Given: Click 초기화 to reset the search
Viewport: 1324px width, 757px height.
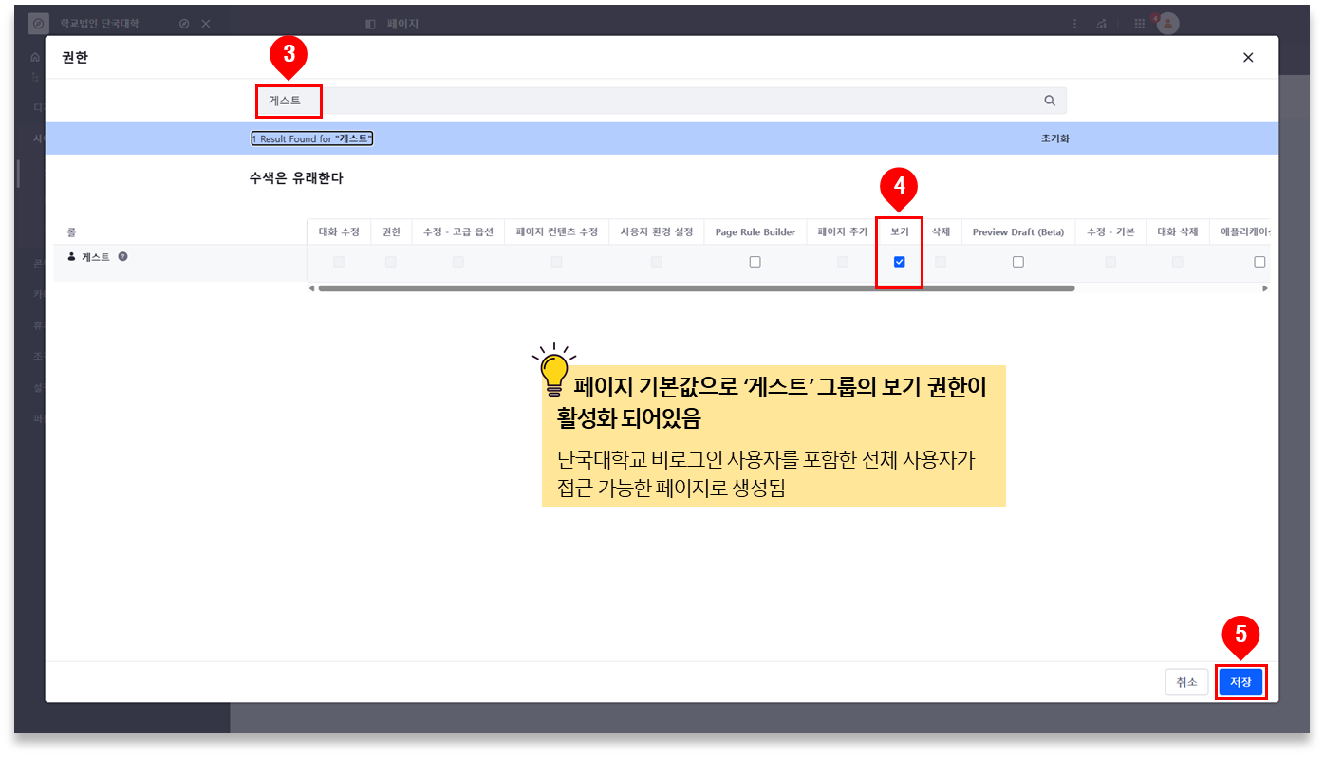Looking at the screenshot, I should tap(1054, 138).
